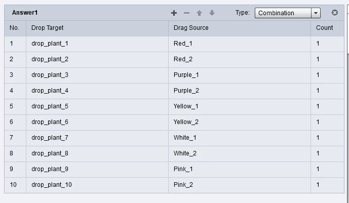The height and width of the screenshot is (203, 349).
Task: Click the add row plus icon
Action: 174,13
